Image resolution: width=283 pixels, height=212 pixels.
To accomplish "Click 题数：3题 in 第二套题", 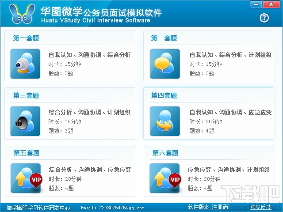I will [x=202, y=73].
